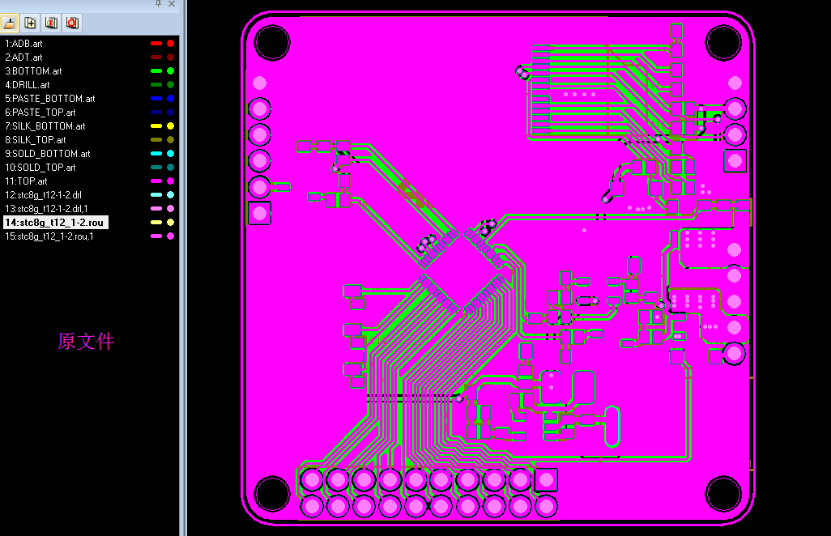Click dark red line swatch of ADT.art
The height and width of the screenshot is (536, 831).
click(156, 57)
